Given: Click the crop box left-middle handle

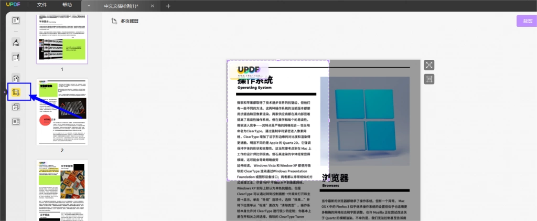Looking at the screenshot, I should click(228, 121).
